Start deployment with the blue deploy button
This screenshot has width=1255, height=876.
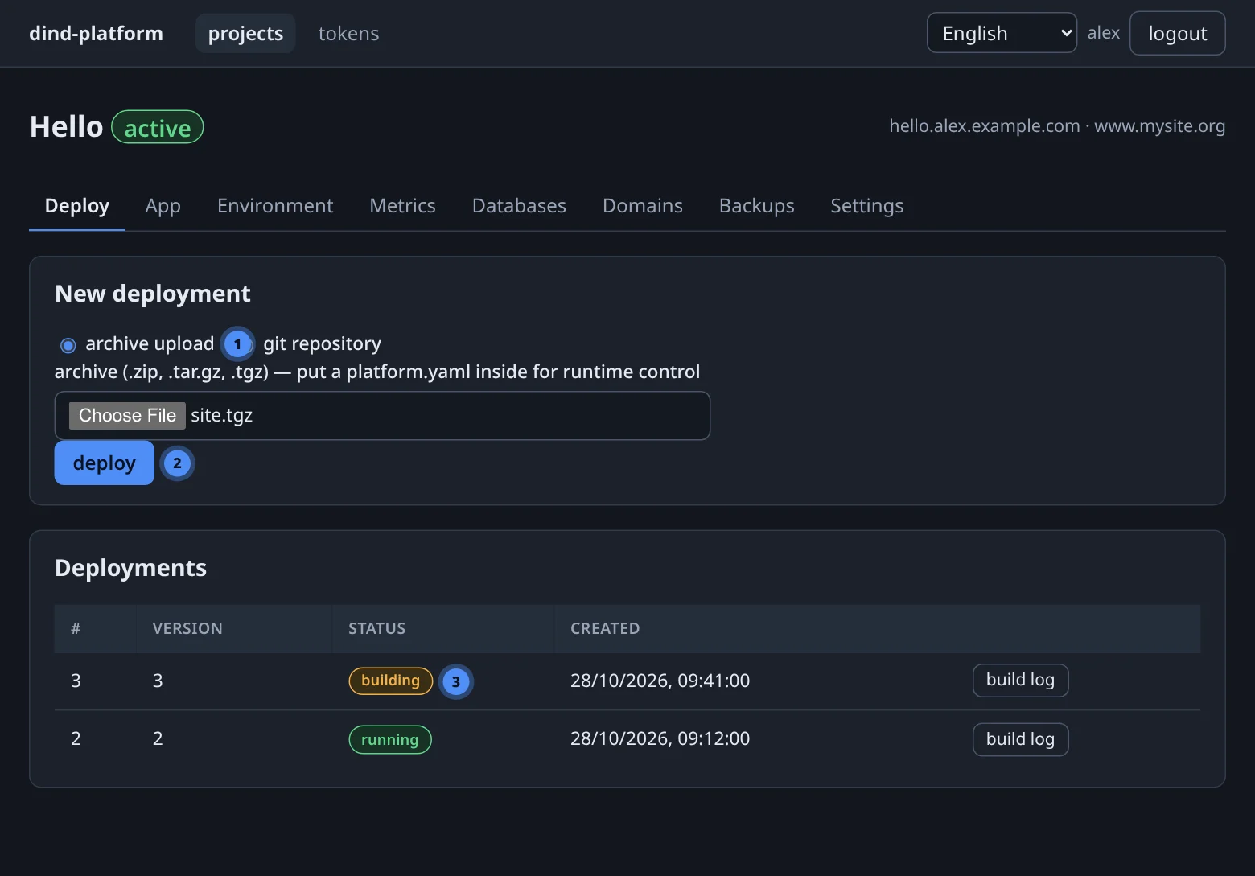[105, 463]
